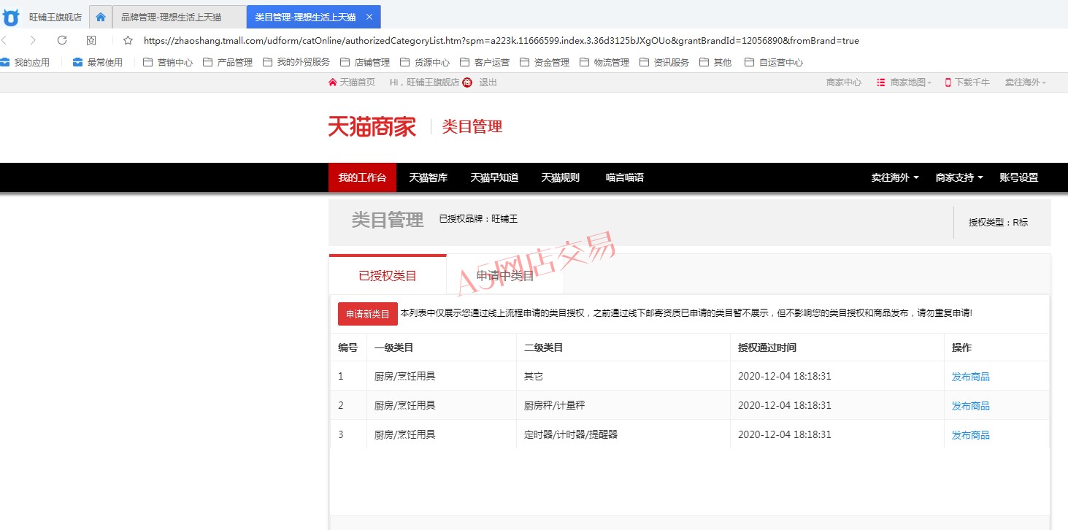Click the red 商 merchant badge icon
Image resolution: width=1068 pixels, height=530 pixels.
(x=467, y=82)
